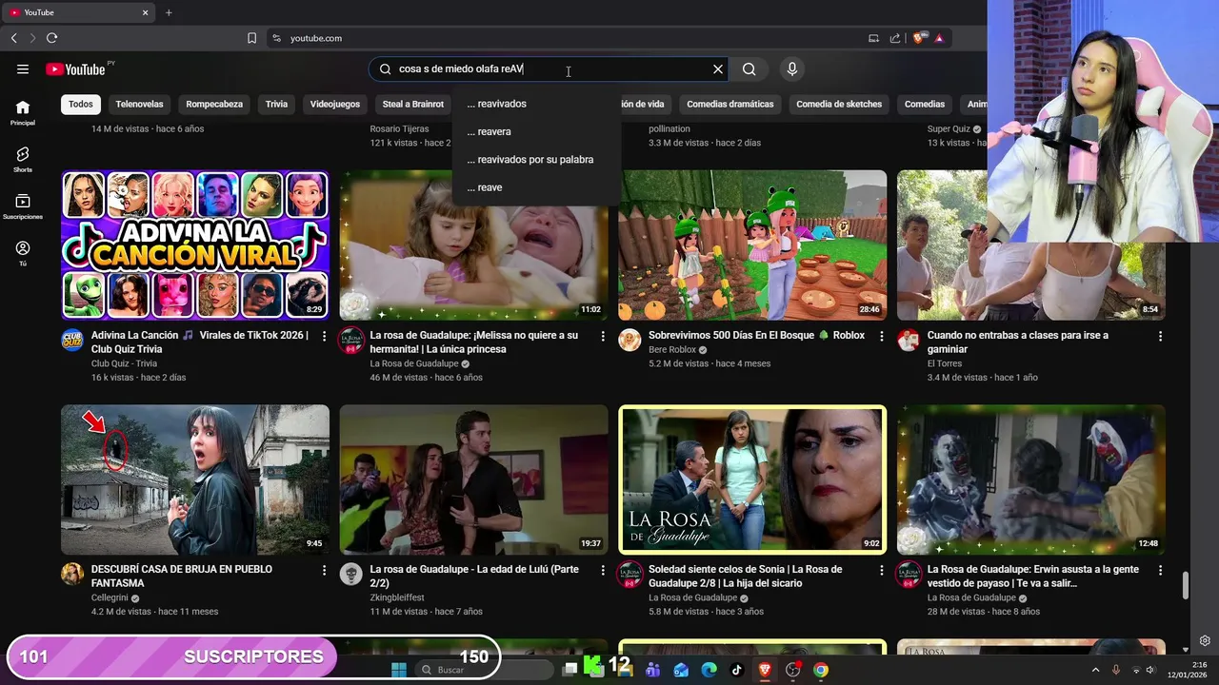Viewport: 1219px width, 685px height.
Task: Close the YouTube browser tab
Action: pyautogui.click(x=146, y=12)
